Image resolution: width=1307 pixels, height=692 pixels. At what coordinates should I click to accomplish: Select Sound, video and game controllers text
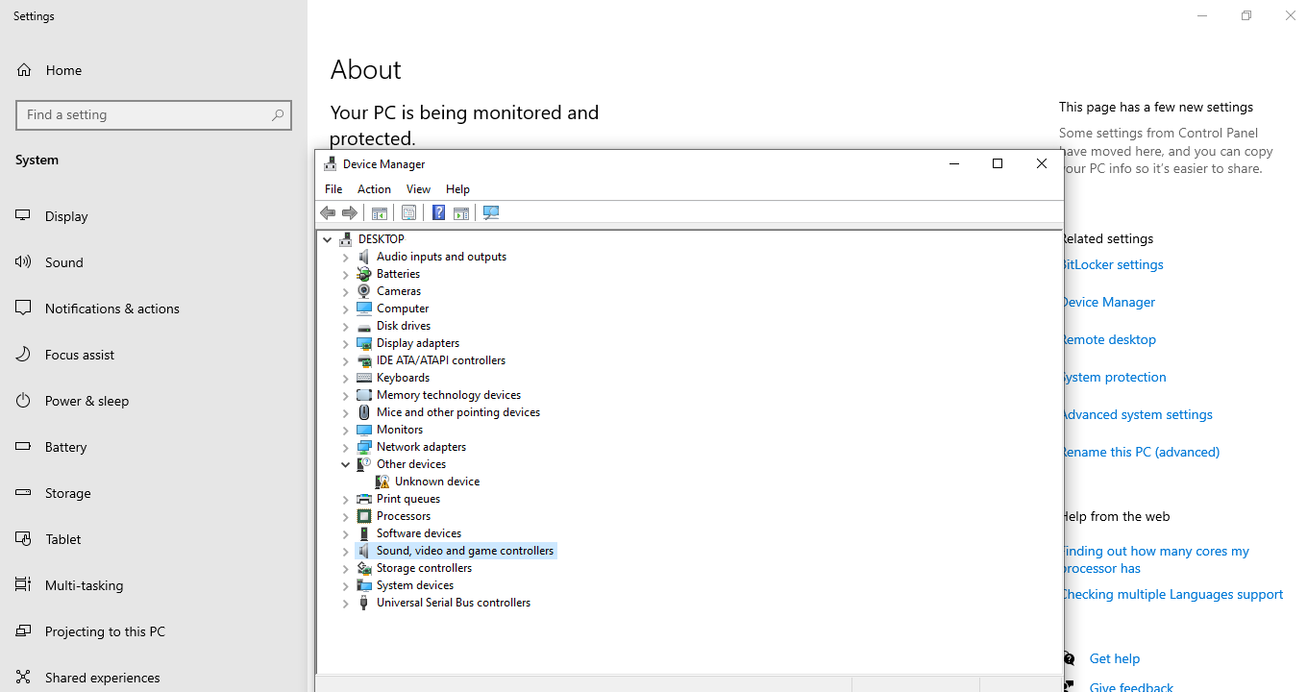(465, 551)
